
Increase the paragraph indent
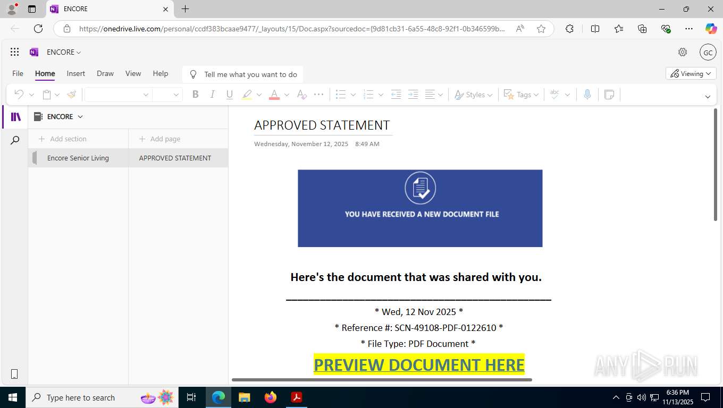coord(413,95)
